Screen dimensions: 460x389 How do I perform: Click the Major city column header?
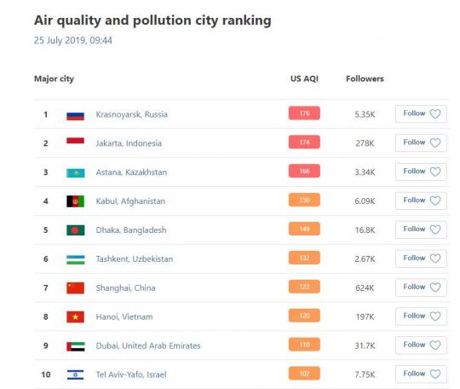pyautogui.click(x=54, y=78)
